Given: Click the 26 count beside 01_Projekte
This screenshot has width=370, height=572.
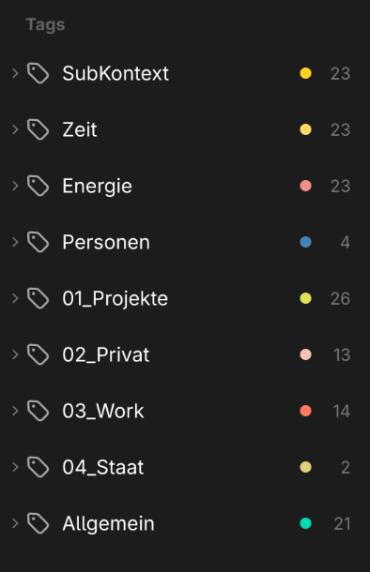Looking at the screenshot, I should coord(340,299).
